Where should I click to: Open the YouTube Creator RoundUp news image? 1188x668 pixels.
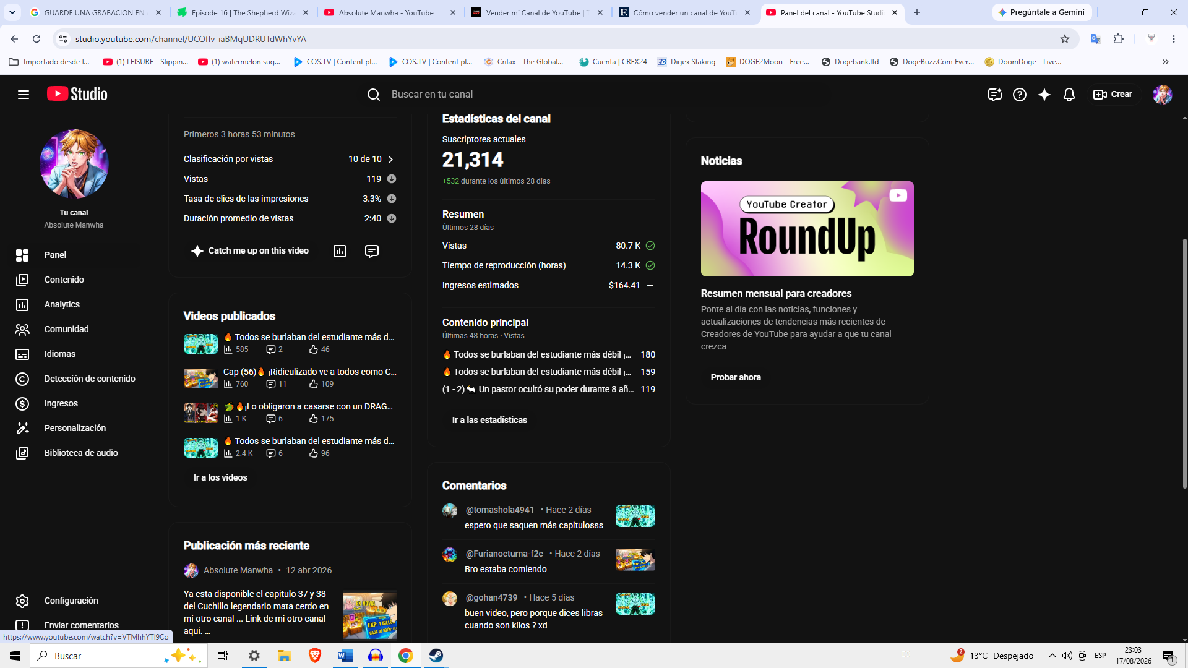click(x=807, y=229)
